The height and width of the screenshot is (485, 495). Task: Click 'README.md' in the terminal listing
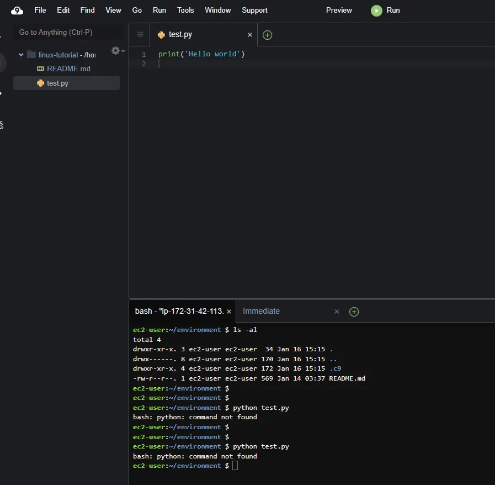[347, 378]
